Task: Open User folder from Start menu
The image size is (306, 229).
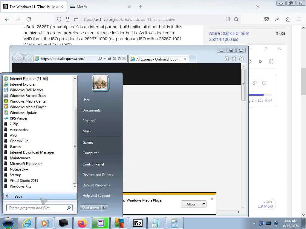Action: coord(86,100)
